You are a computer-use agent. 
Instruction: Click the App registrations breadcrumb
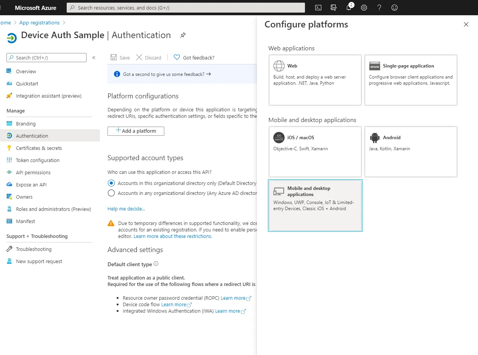pos(40,22)
